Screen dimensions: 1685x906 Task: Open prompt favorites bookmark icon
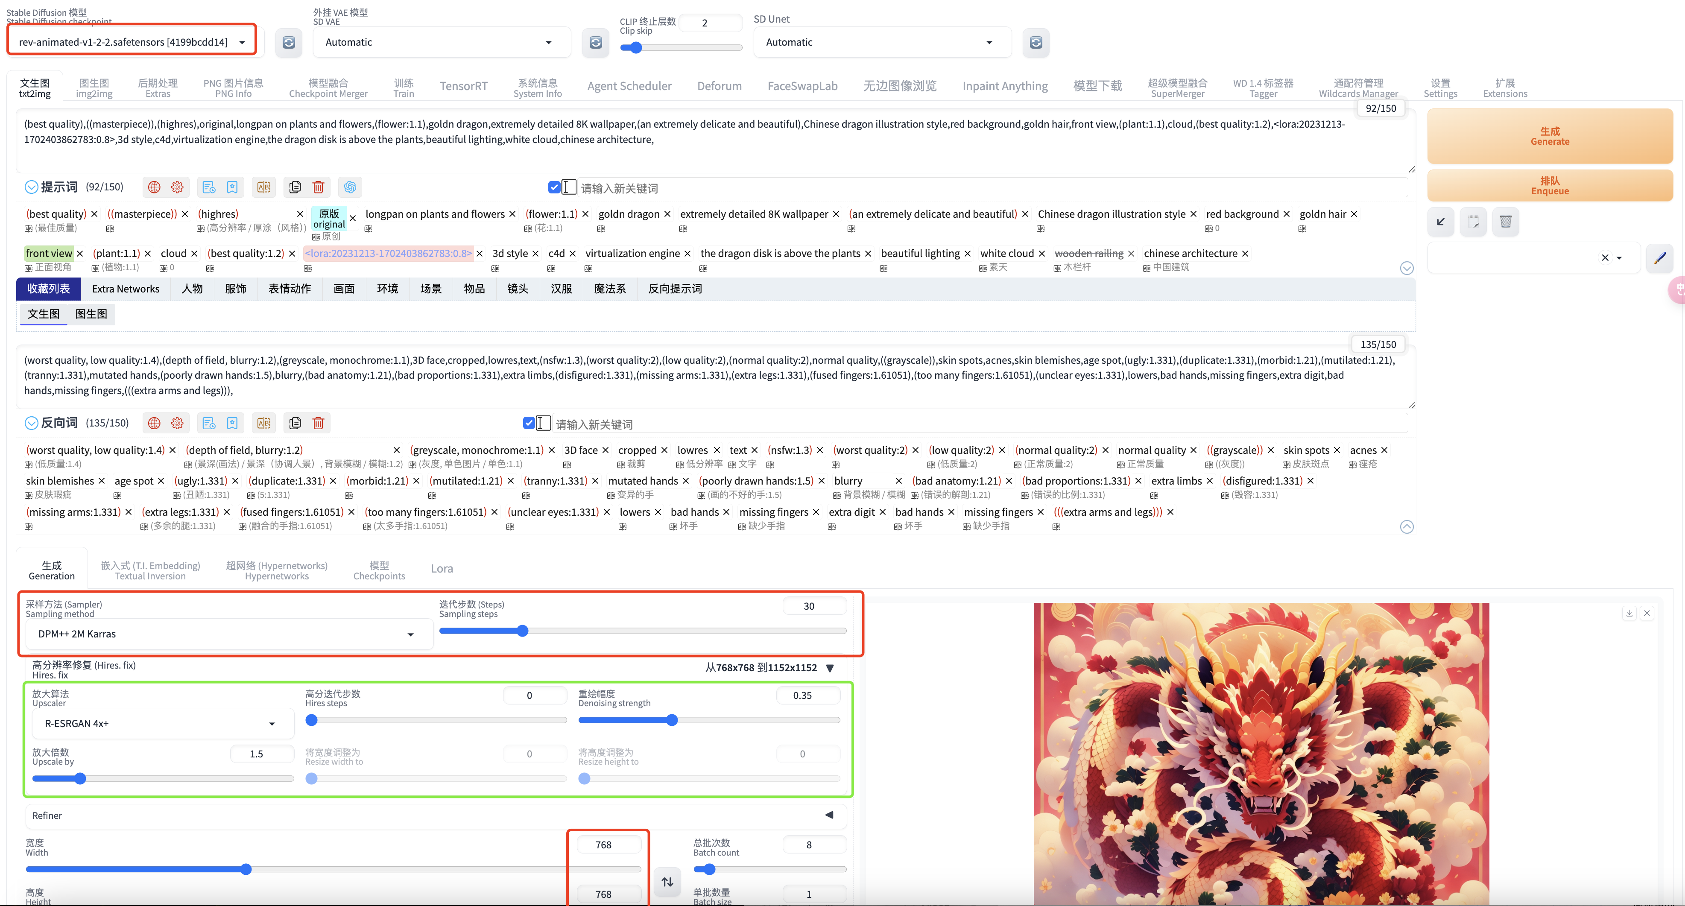click(x=232, y=187)
